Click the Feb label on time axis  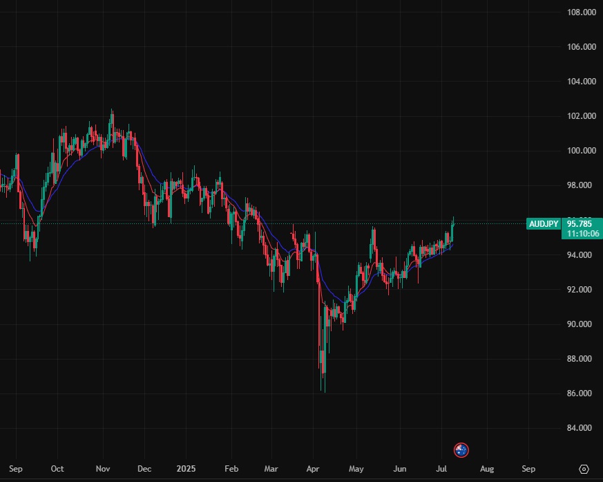coord(231,469)
